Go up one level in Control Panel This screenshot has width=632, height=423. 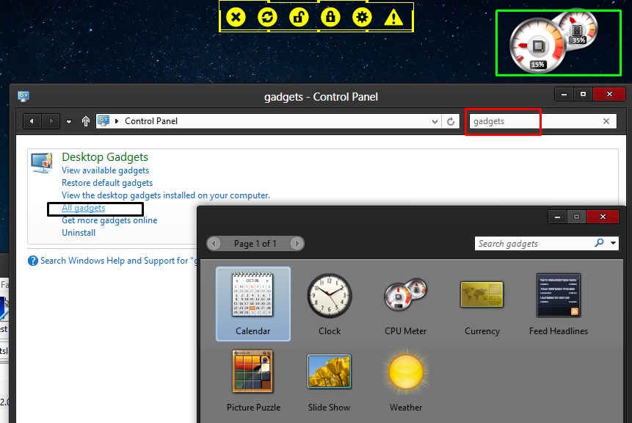coord(85,121)
